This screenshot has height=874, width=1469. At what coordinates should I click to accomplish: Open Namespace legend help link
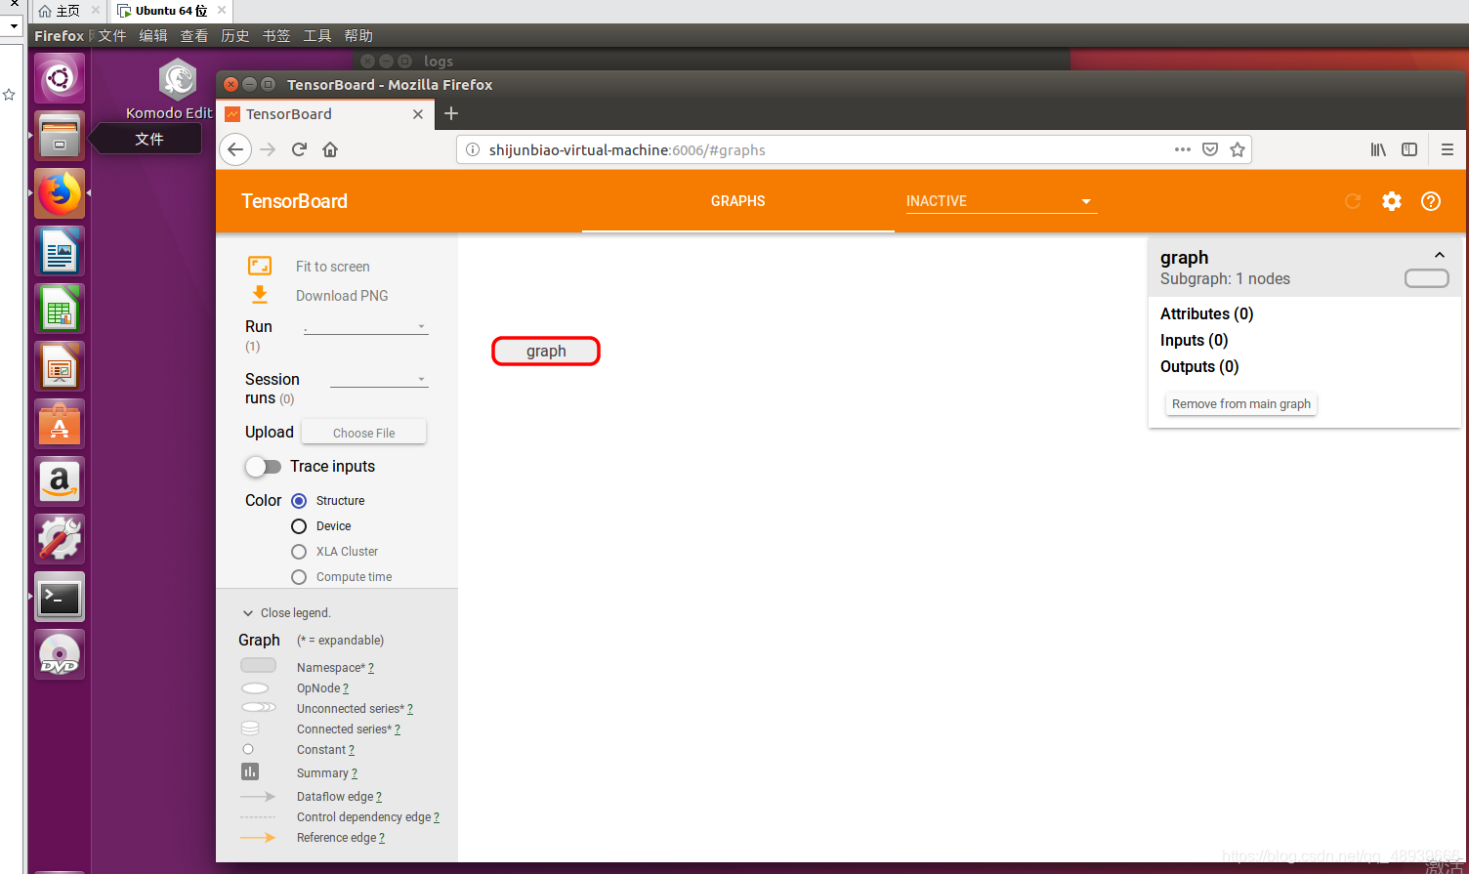click(371, 668)
